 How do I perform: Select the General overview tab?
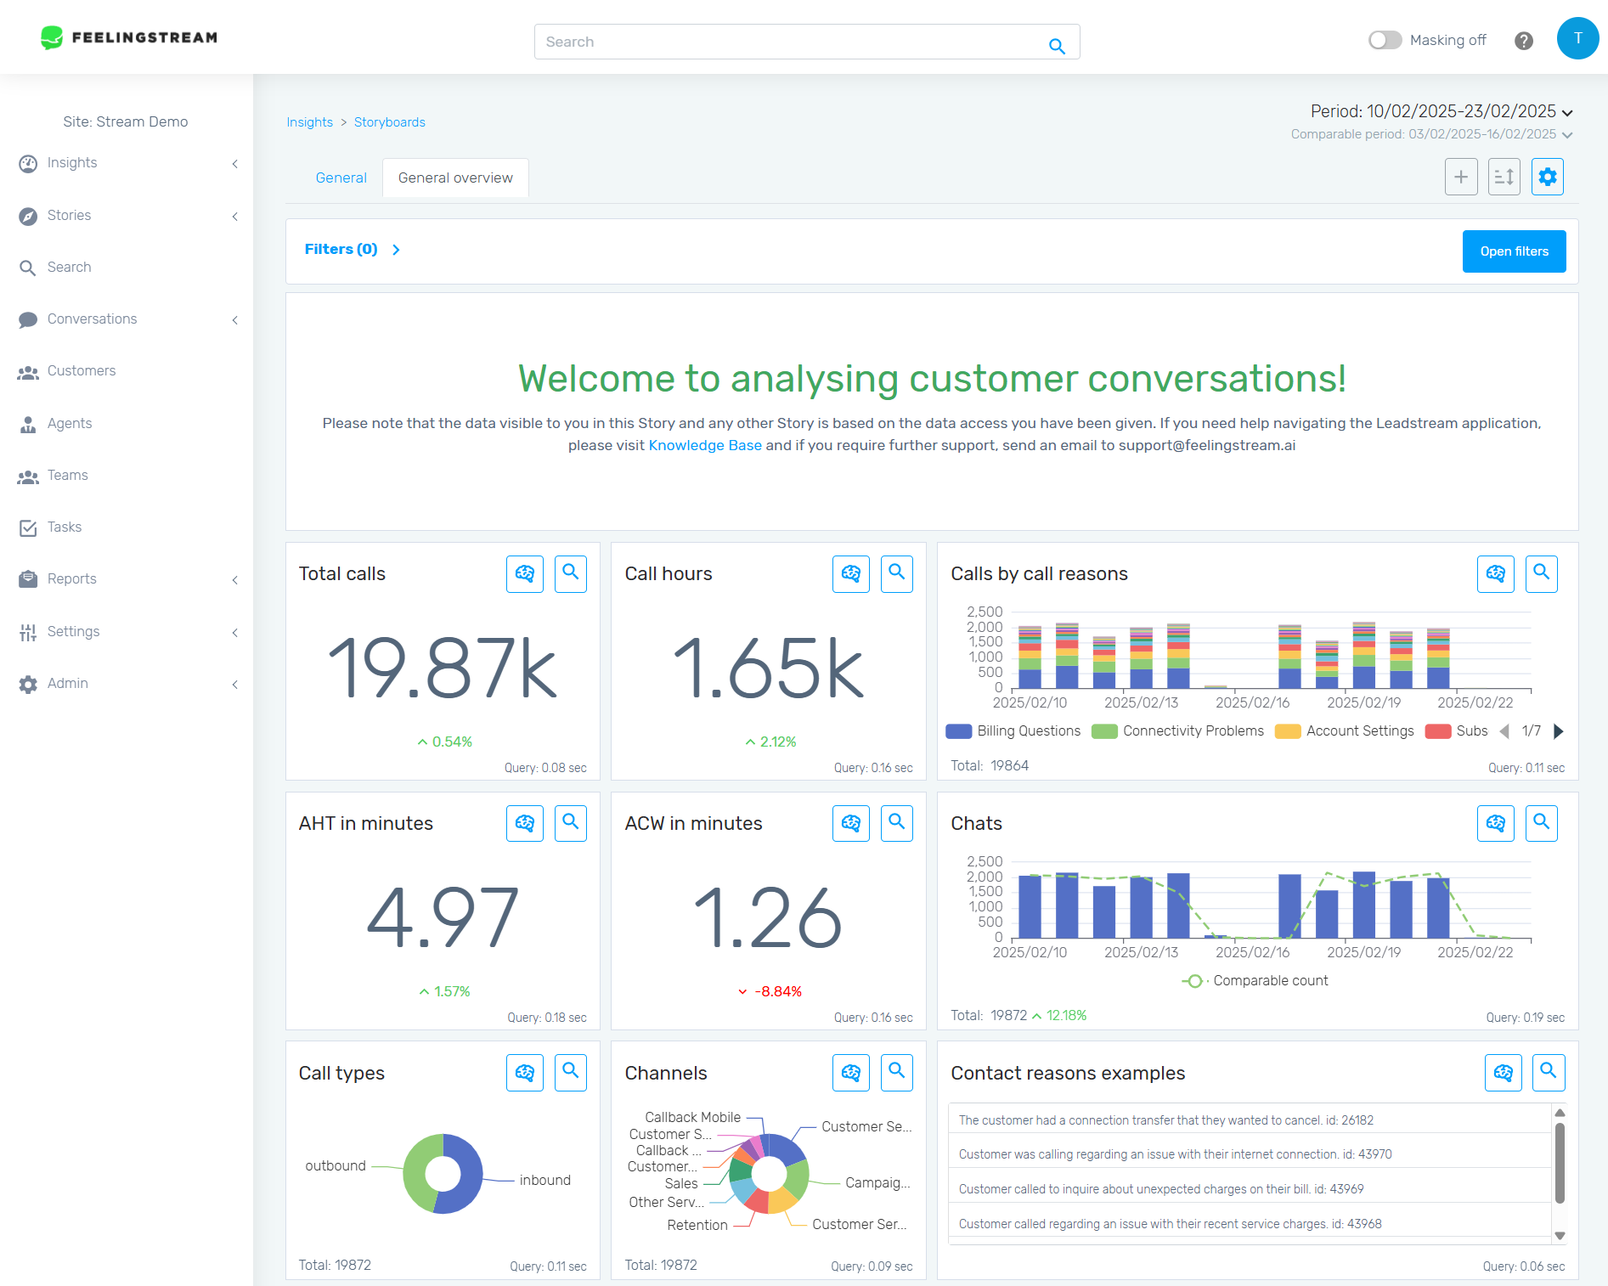click(455, 178)
